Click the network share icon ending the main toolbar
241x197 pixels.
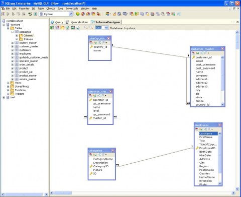tap(179, 14)
